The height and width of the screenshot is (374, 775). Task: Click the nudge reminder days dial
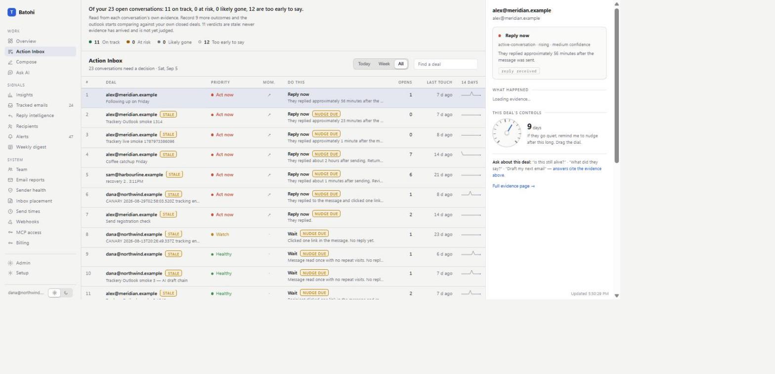(x=507, y=132)
